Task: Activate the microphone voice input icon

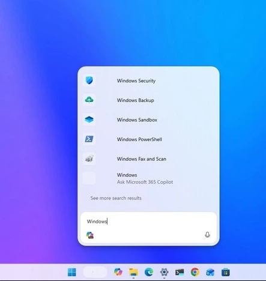Action: tap(207, 235)
